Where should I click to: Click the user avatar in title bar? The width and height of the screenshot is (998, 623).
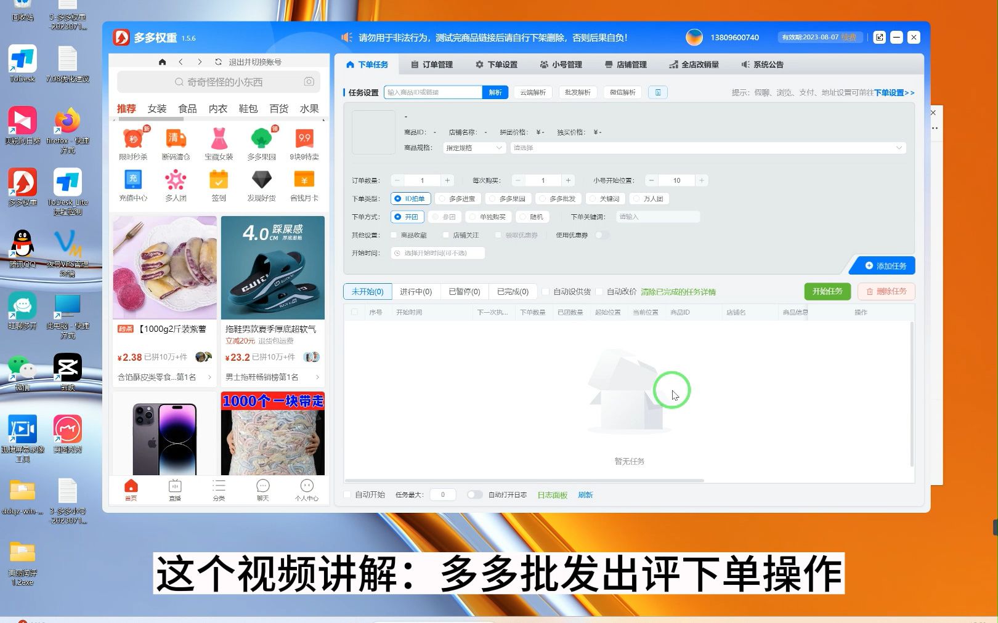[694, 38]
